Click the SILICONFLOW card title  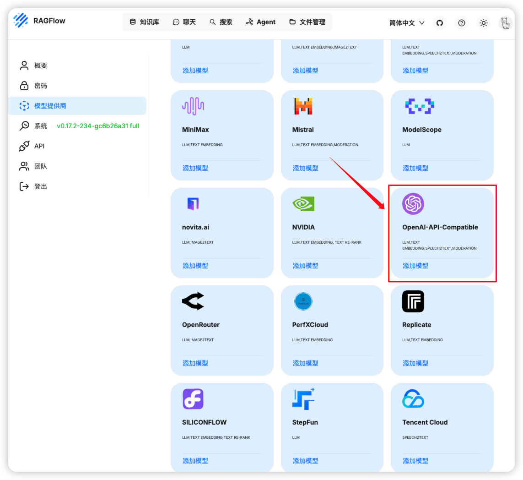click(x=204, y=422)
